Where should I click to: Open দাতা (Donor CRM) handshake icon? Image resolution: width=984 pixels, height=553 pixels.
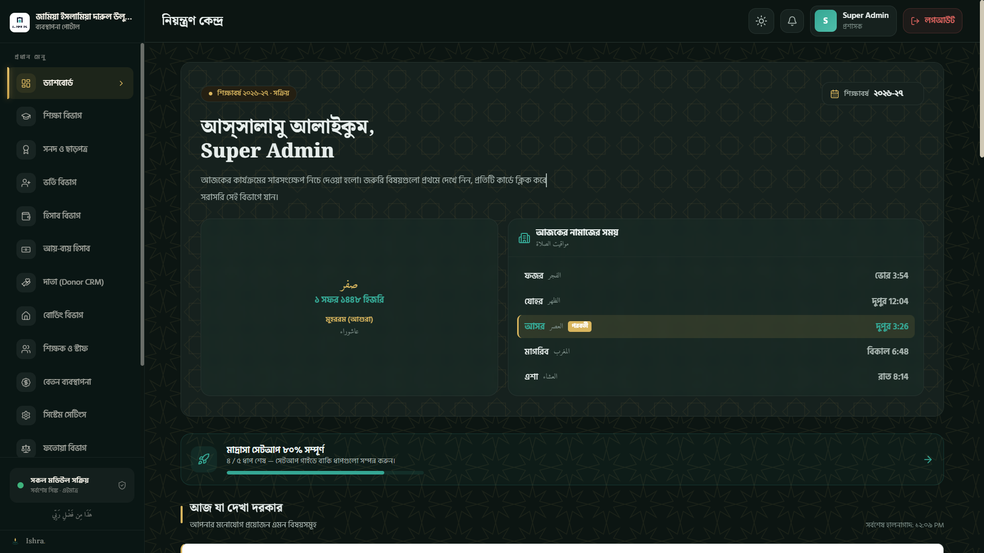[26, 282]
